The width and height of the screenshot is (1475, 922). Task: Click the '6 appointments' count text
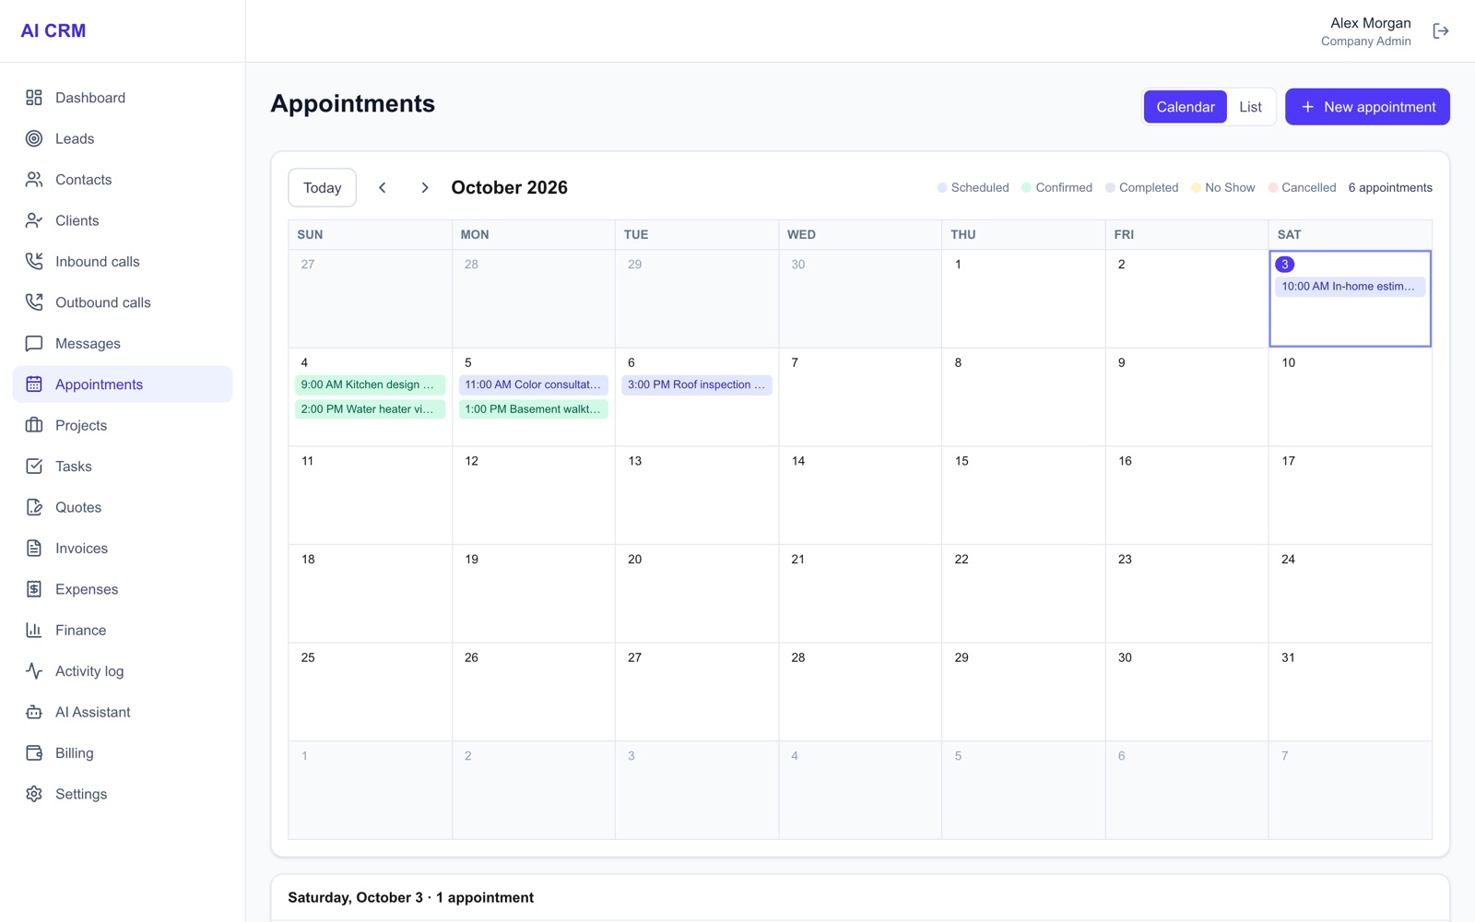[1390, 188]
